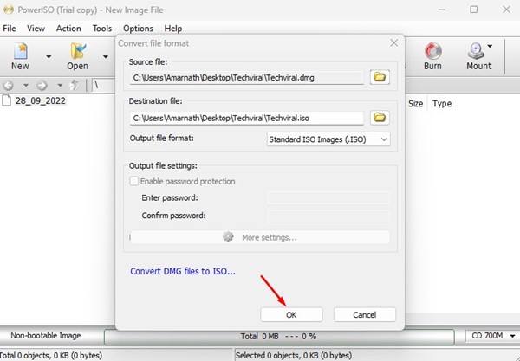Confirm conversion with OK button
This screenshot has width=520, height=361.
[291, 314]
